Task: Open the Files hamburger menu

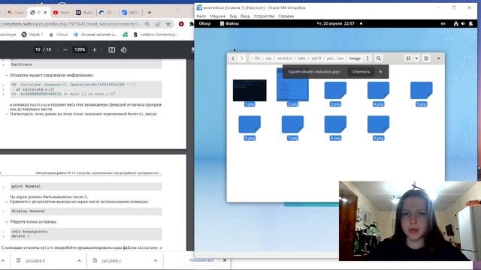Action: [426, 58]
